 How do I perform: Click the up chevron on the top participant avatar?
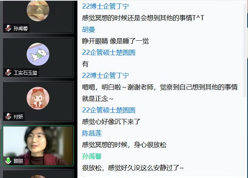click(x=39, y=10)
